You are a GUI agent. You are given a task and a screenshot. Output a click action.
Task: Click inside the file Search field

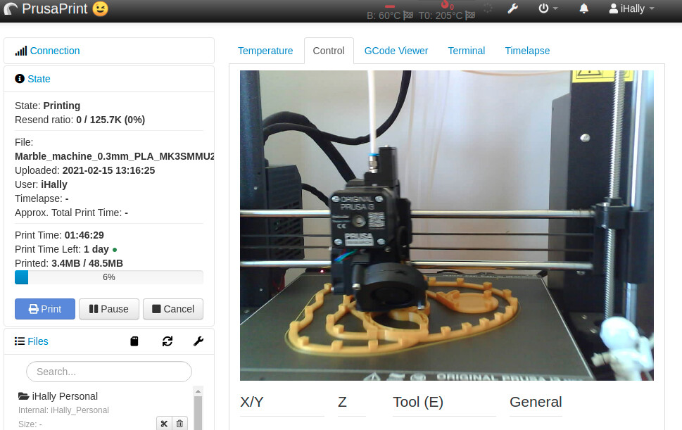(108, 371)
